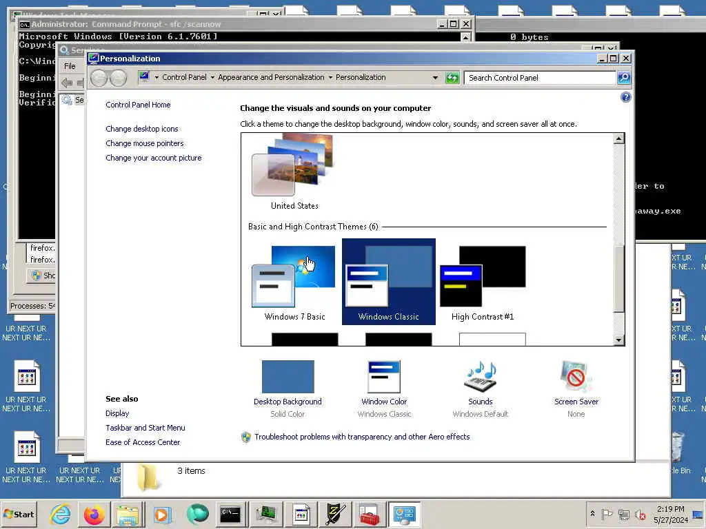Screen dimensions: 706x529
Task: Click the Control Panel breadcrumb
Action: [x=184, y=77]
